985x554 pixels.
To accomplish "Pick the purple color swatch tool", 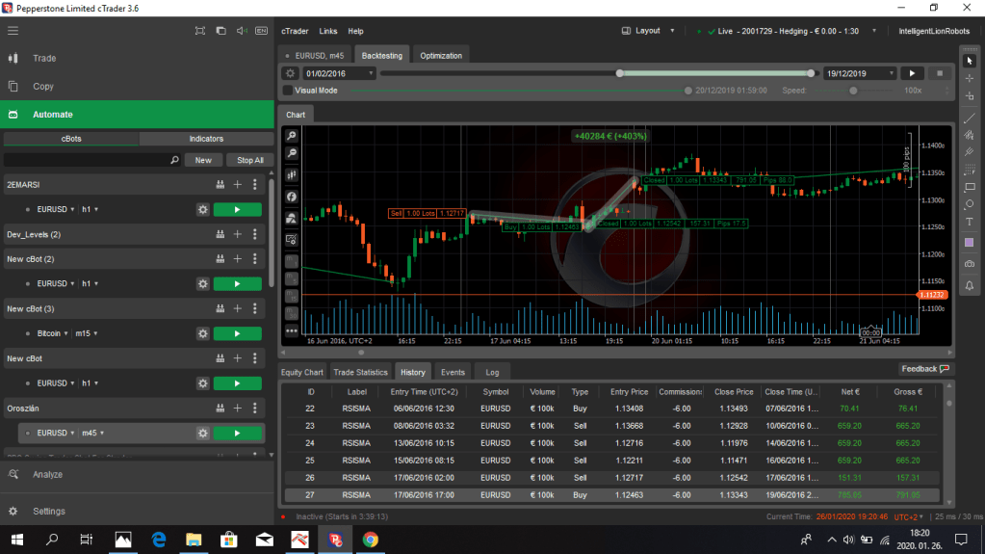I will pos(969,242).
